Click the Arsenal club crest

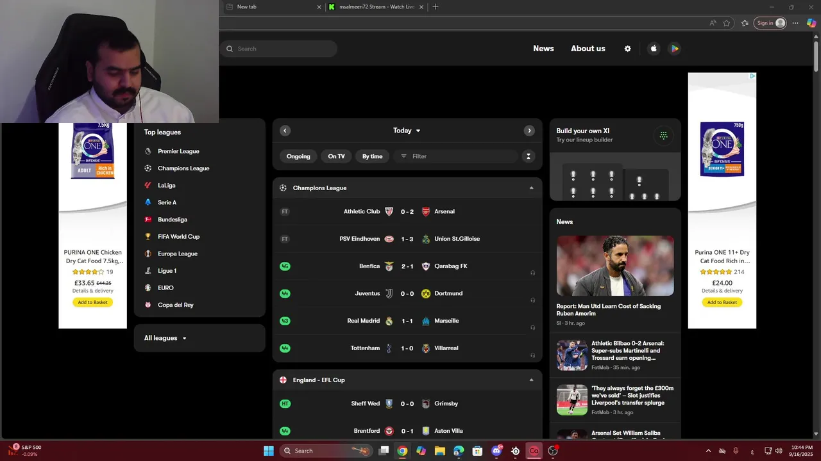(x=426, y=211)
